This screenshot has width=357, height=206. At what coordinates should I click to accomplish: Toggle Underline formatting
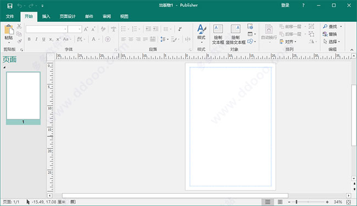[44, 39]
